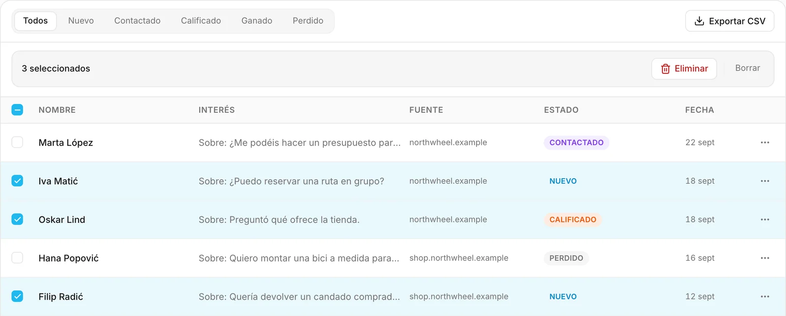Click shop.northwheel.example in Filip Radić row
This screenshot has height=316, width=786.
(x=459, y=296)
